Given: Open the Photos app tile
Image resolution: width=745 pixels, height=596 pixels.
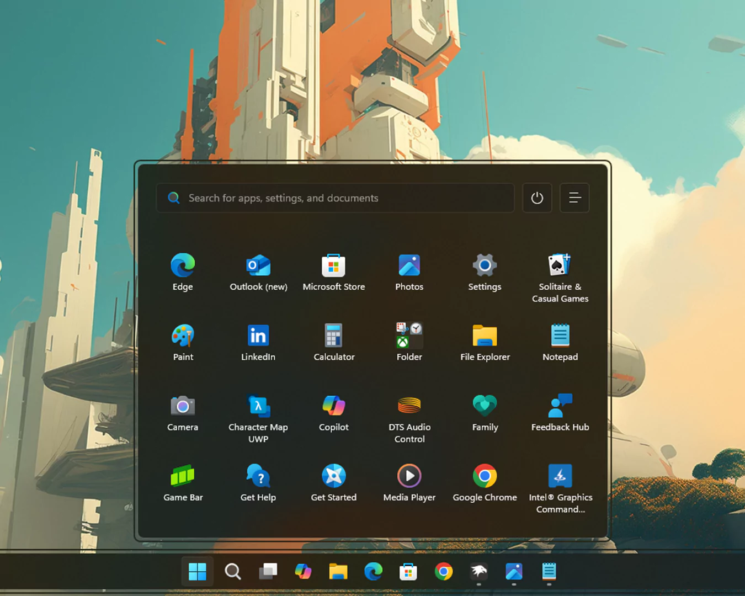Looking at the screenshot, I should point(409,273).
